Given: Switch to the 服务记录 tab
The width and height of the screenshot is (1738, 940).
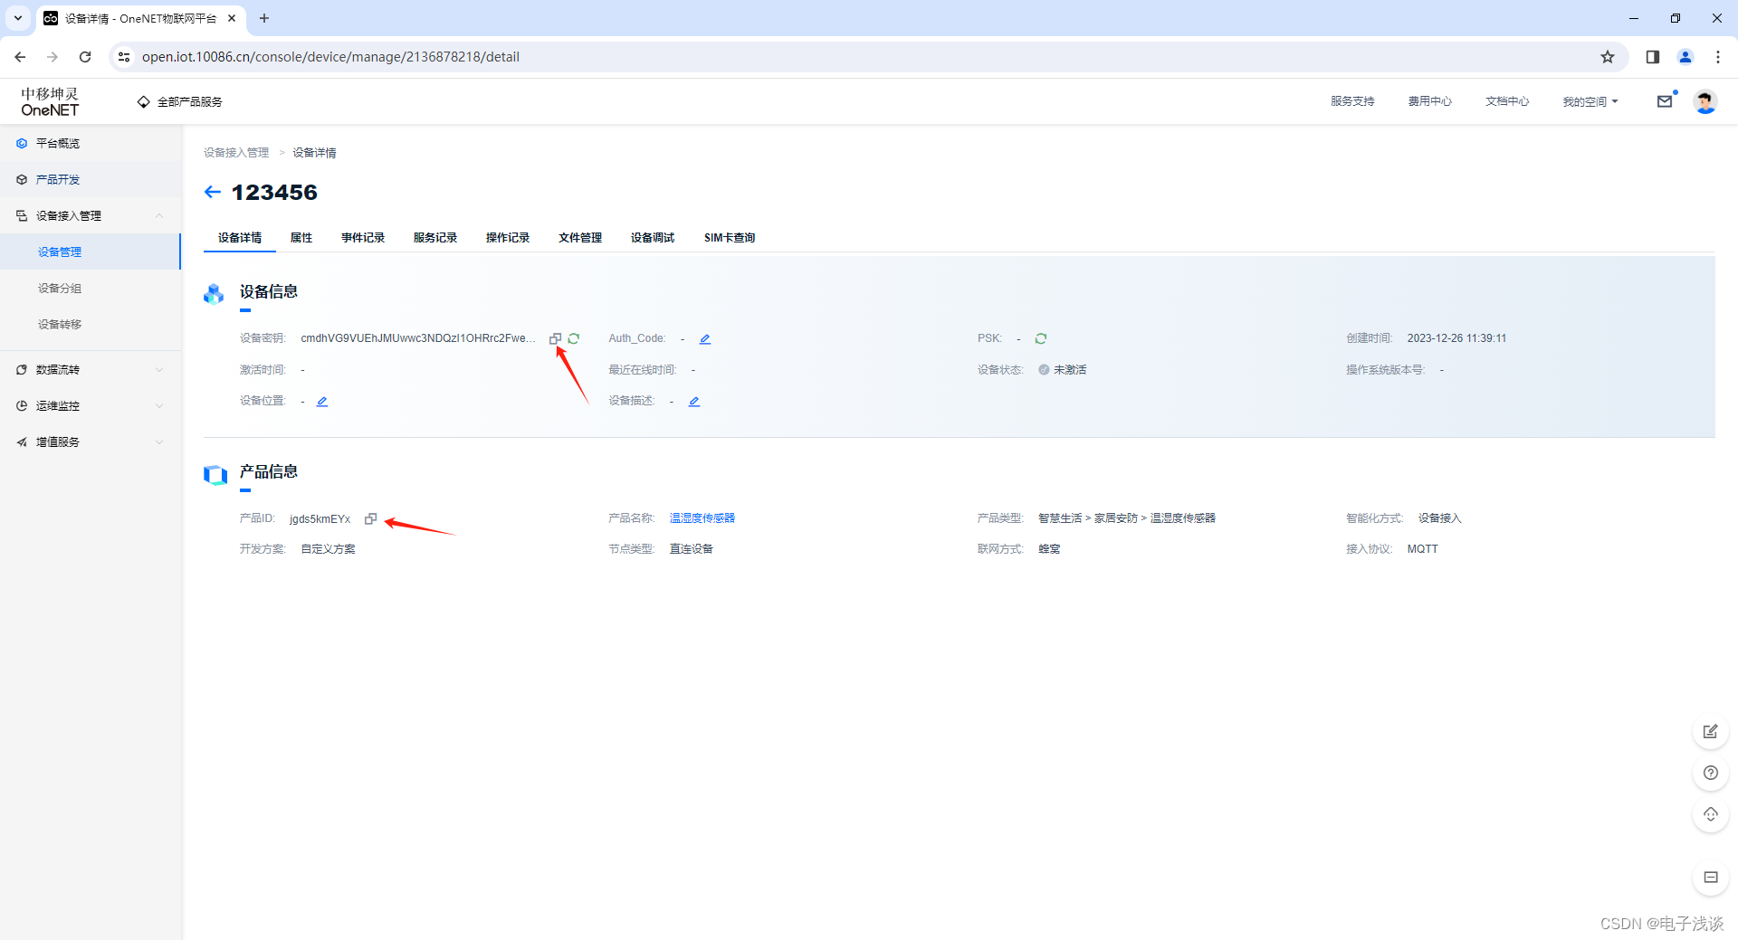Looking at the screenshot, I should tap(435, 238).
